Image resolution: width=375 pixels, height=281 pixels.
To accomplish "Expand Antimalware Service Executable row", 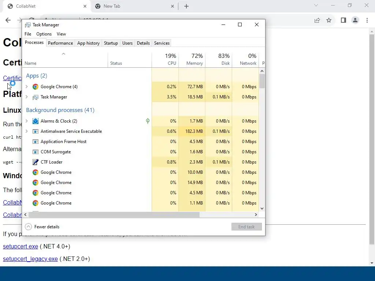I will (x=27, y=131).
